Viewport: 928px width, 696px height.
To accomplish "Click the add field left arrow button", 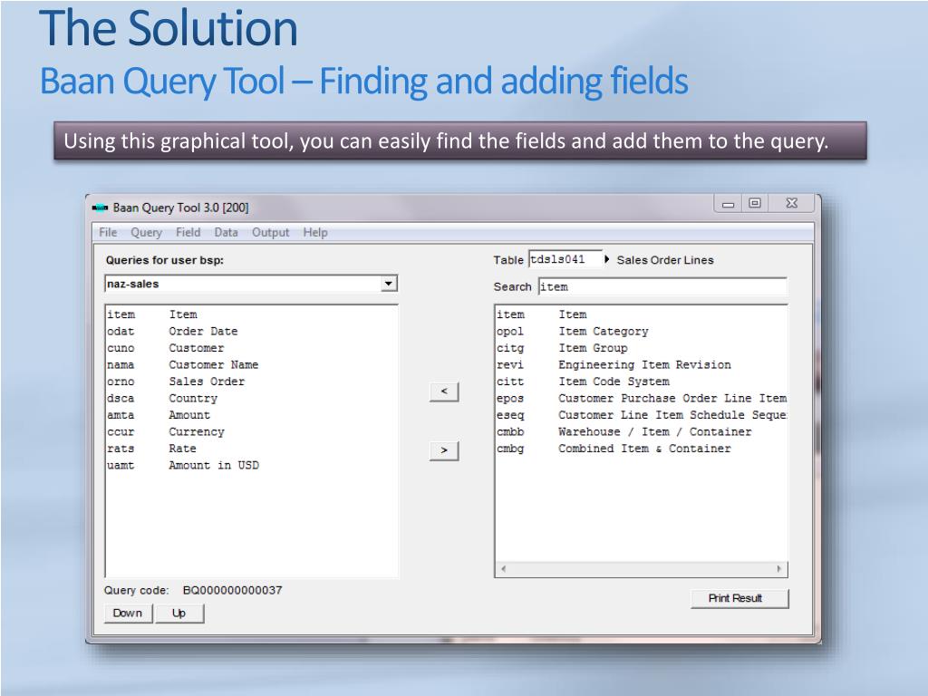I will [444, 391].
